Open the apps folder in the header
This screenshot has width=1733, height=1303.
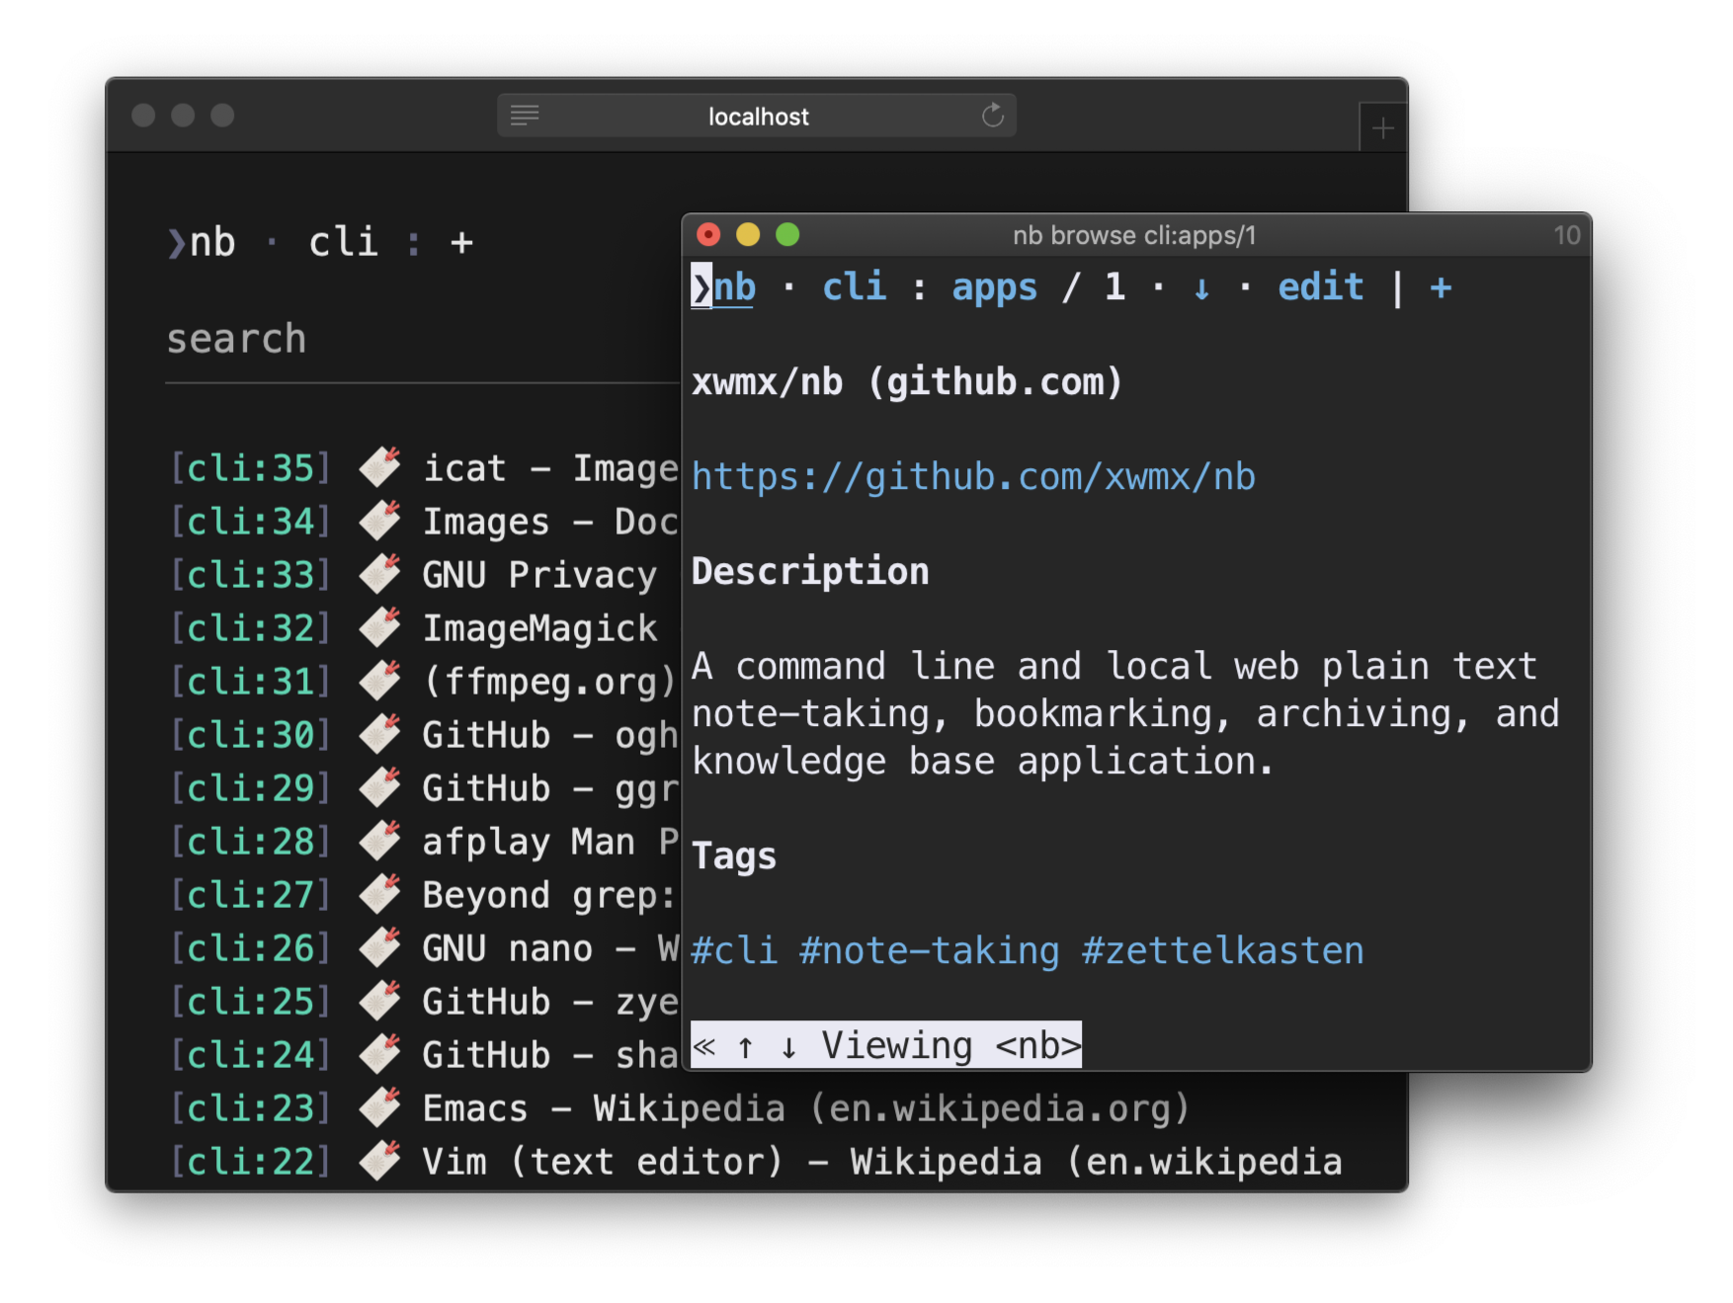click(994, 287)
